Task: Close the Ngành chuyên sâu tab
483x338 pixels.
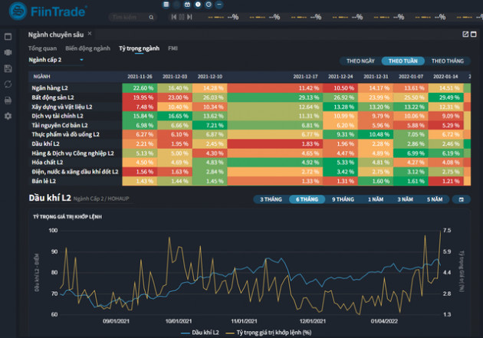Action: (90, 33)
